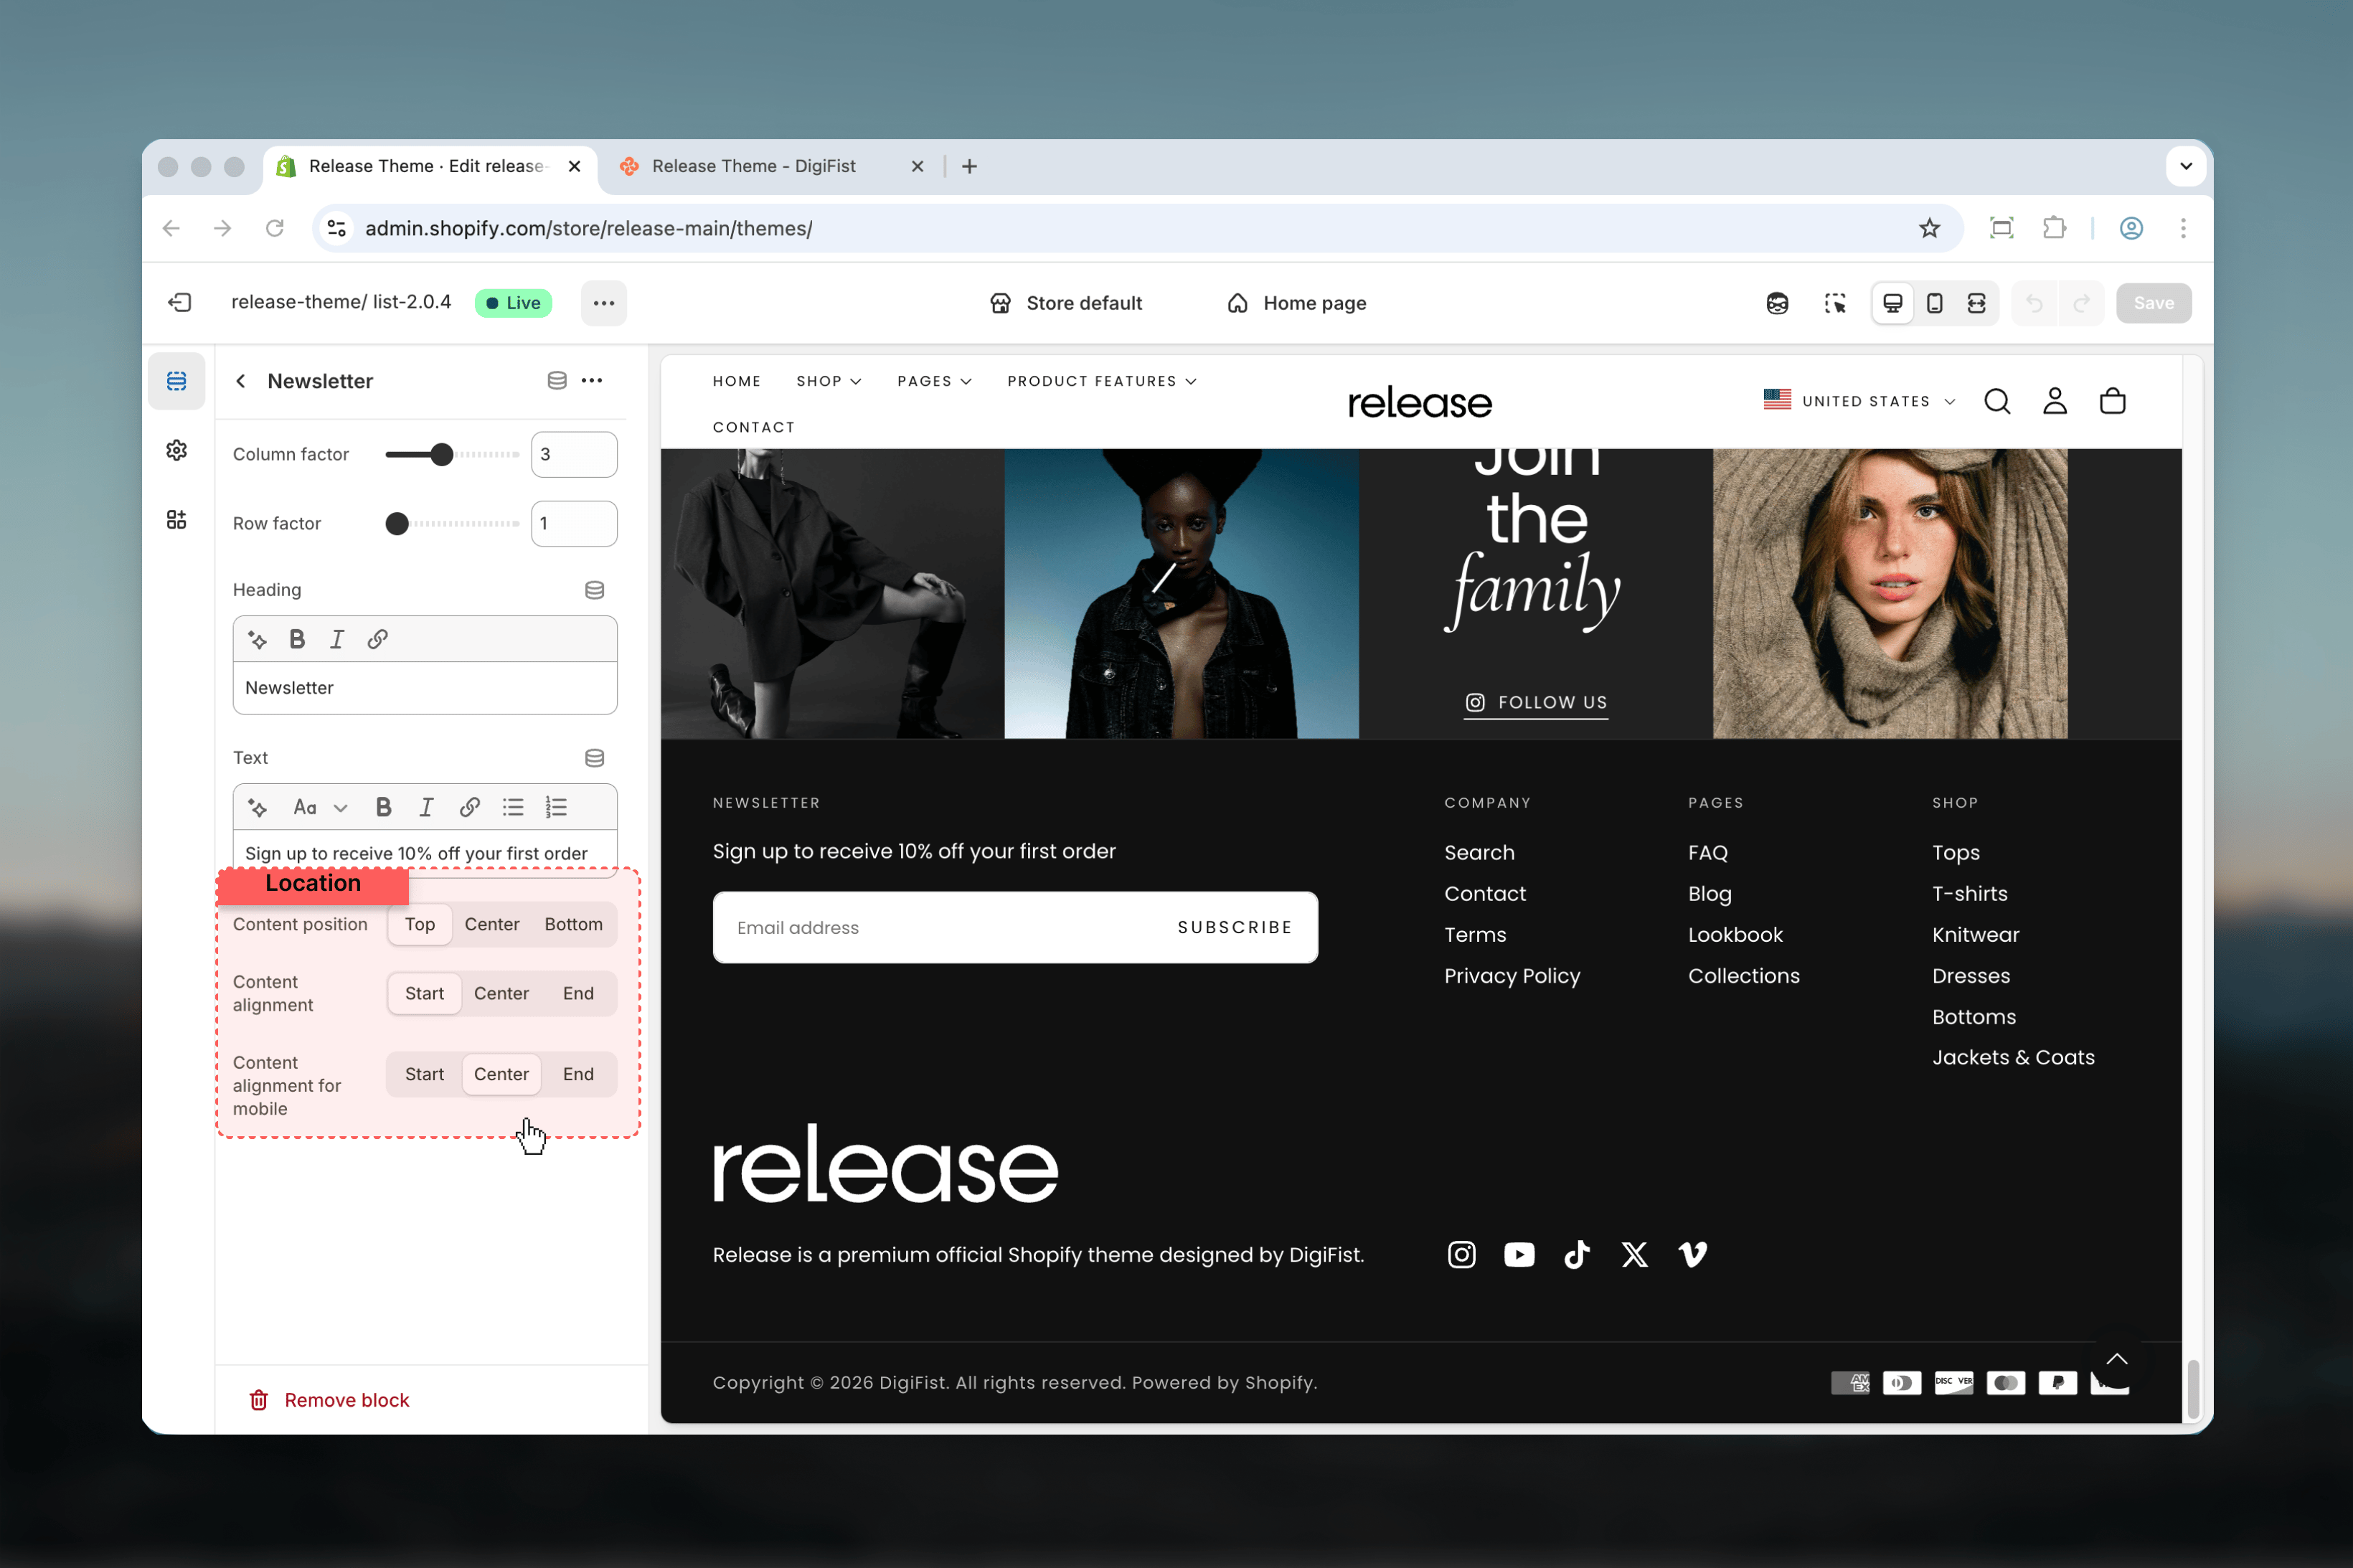The height and width of the screenshot is (1568, 2353).
Task: Open Theme settings gear icon
Action: pyautogui.click(x=177, y=450)
